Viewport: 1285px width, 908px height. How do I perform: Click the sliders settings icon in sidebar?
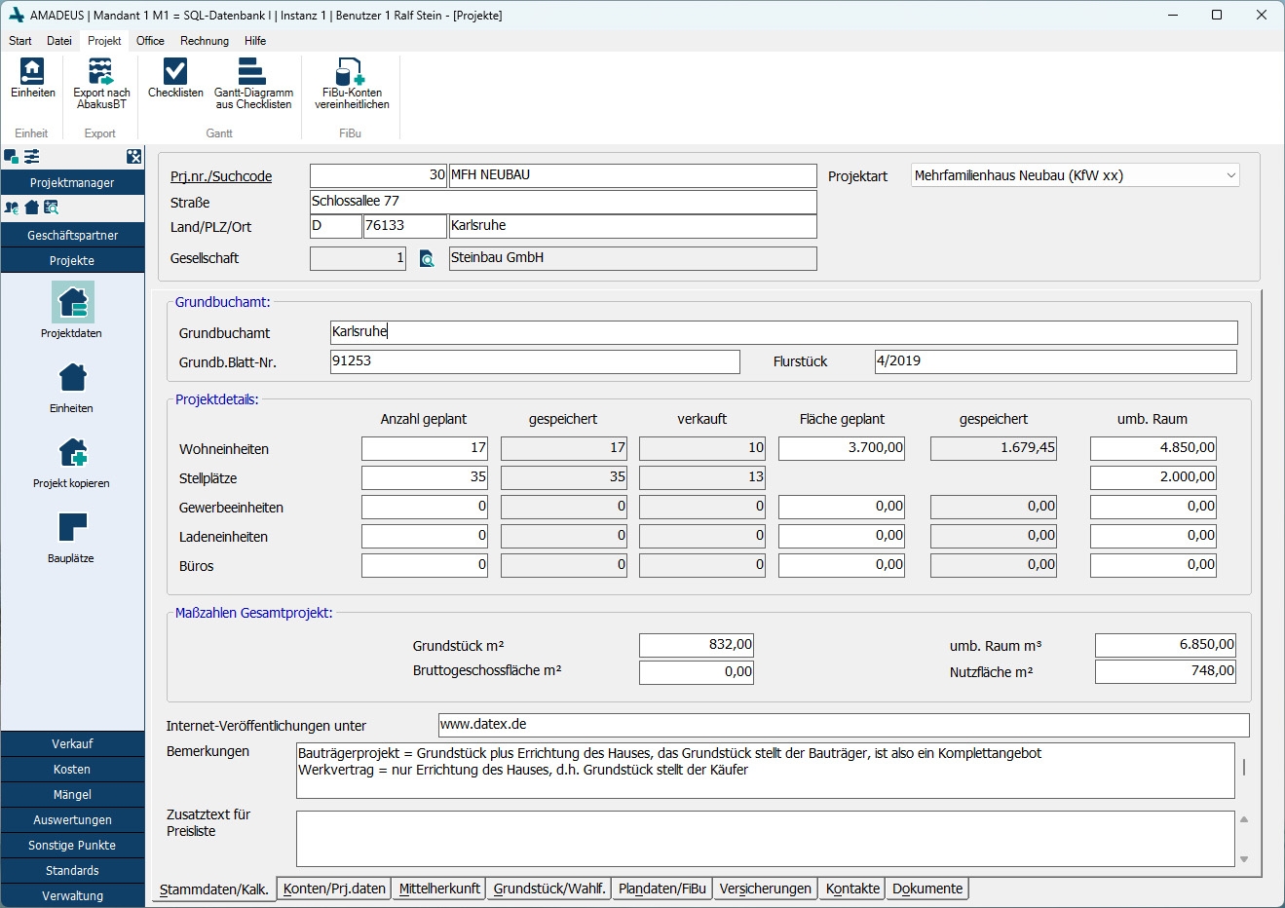point(32,156)
